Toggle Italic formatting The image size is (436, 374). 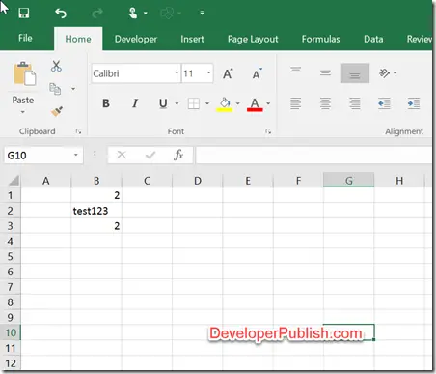click(x=135, y=103)
